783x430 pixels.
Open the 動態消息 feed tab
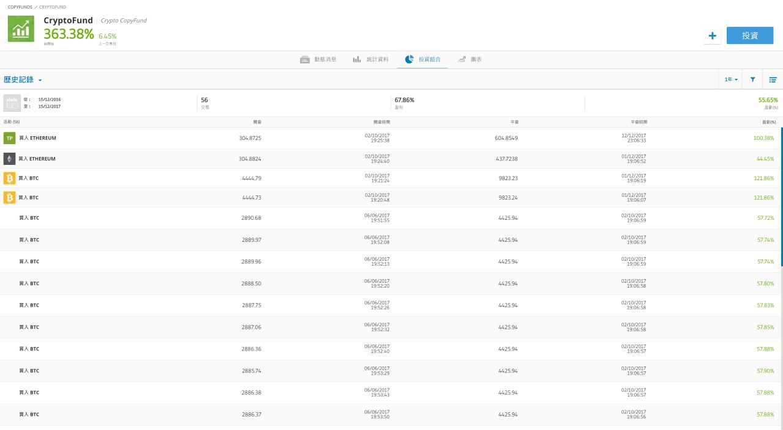click(317, 60)
